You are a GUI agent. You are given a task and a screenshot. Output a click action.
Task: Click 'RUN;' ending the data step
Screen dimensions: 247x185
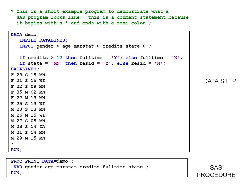tap(16, 150)
